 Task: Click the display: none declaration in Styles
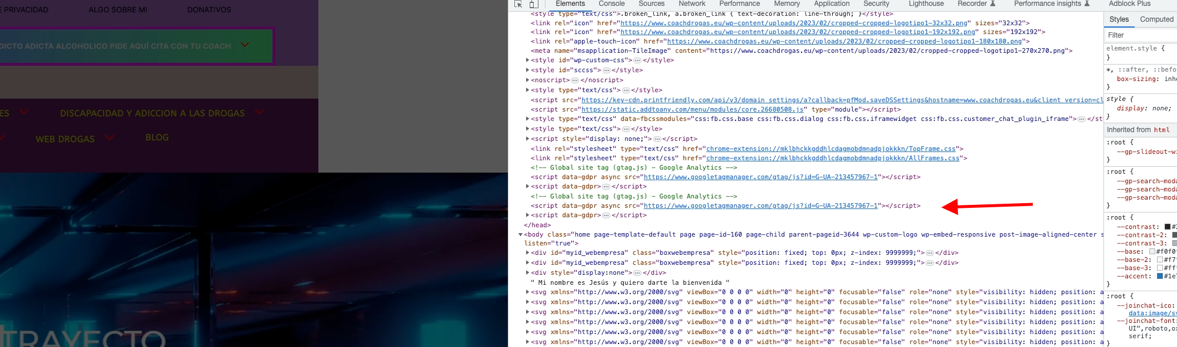point(1144,109)
